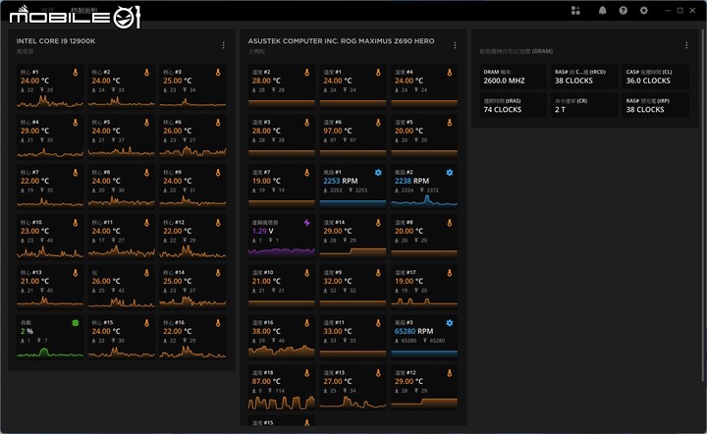Image resolution: width=707 pixels, height=434 pixels.
Task: Select 核心 #15 24.00 °C reading
Action: 106,331
